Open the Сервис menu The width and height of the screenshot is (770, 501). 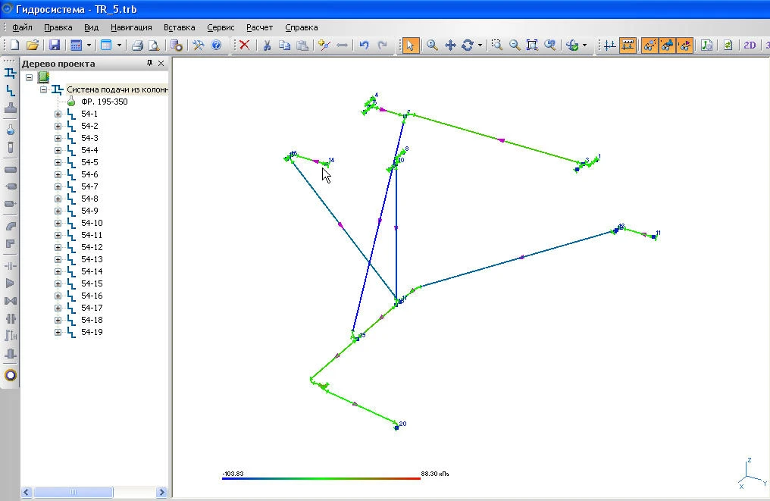[221, 27]
